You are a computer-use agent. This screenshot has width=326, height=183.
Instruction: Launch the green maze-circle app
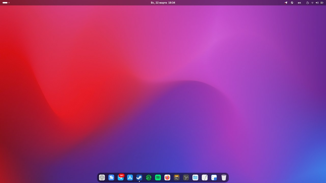[x=149, y=177]
